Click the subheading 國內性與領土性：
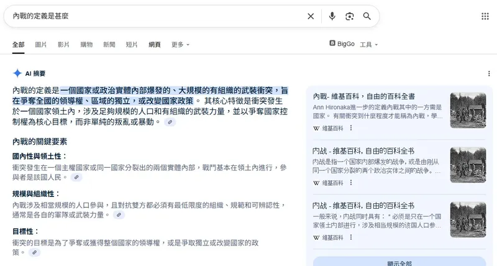 point(40,156)
